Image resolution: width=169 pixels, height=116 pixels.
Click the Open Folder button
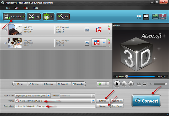point(117,106)
